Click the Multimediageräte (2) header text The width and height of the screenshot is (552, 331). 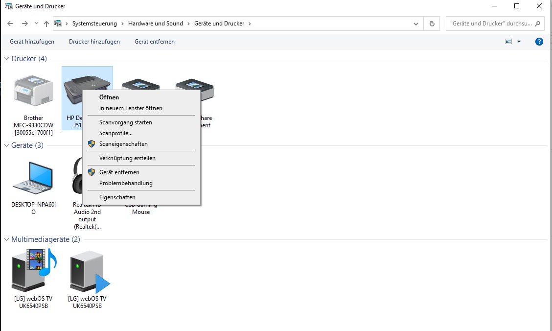point(46,239)
